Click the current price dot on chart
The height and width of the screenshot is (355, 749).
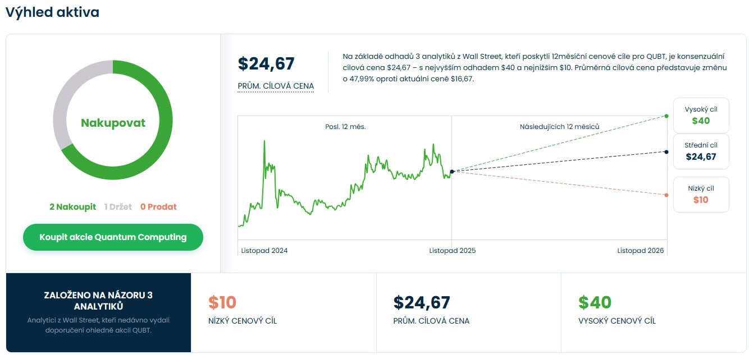[452, 172]
